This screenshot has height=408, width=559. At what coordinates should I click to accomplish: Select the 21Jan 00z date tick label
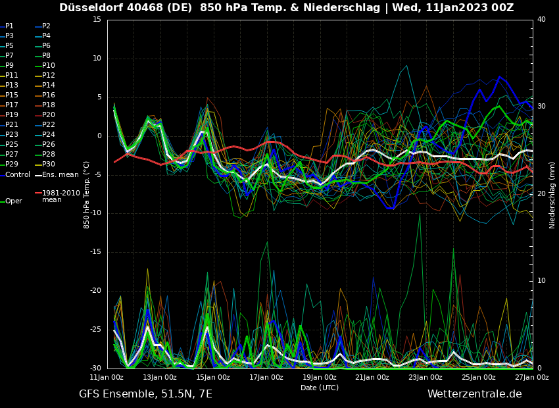click(372, 378)
